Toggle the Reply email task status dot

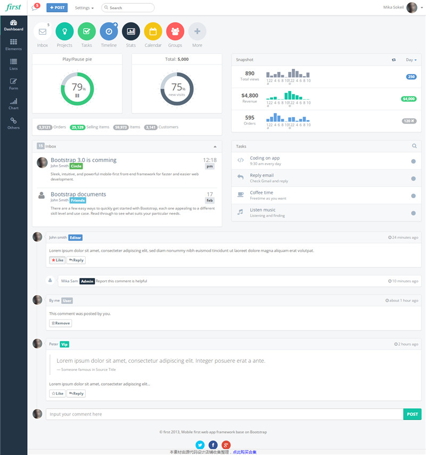coord(414,179)
